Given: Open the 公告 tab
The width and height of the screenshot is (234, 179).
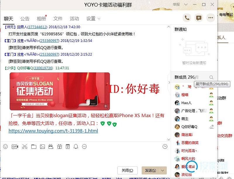Looking at the screenshot, I should tap(25, 19).
